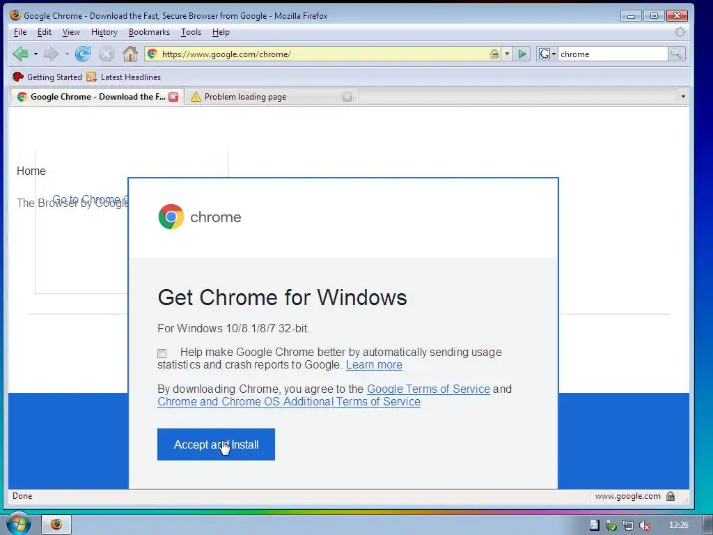Image resolution: width=713 pixels, height=535 pixels.
Task: Click the URL address field
Action: [324, 54]
